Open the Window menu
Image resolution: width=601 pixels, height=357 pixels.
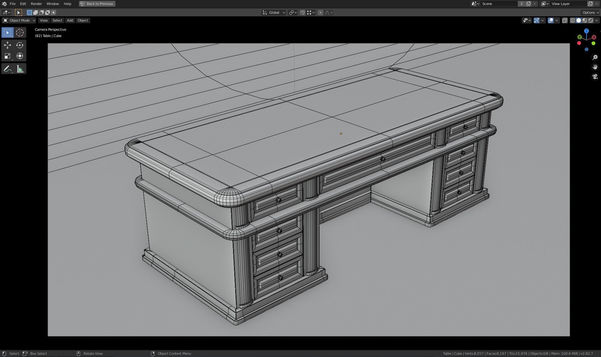[53, 4]
